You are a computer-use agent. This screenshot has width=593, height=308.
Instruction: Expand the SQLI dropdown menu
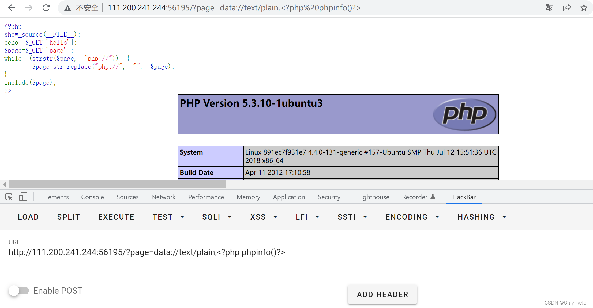[217, 217]
